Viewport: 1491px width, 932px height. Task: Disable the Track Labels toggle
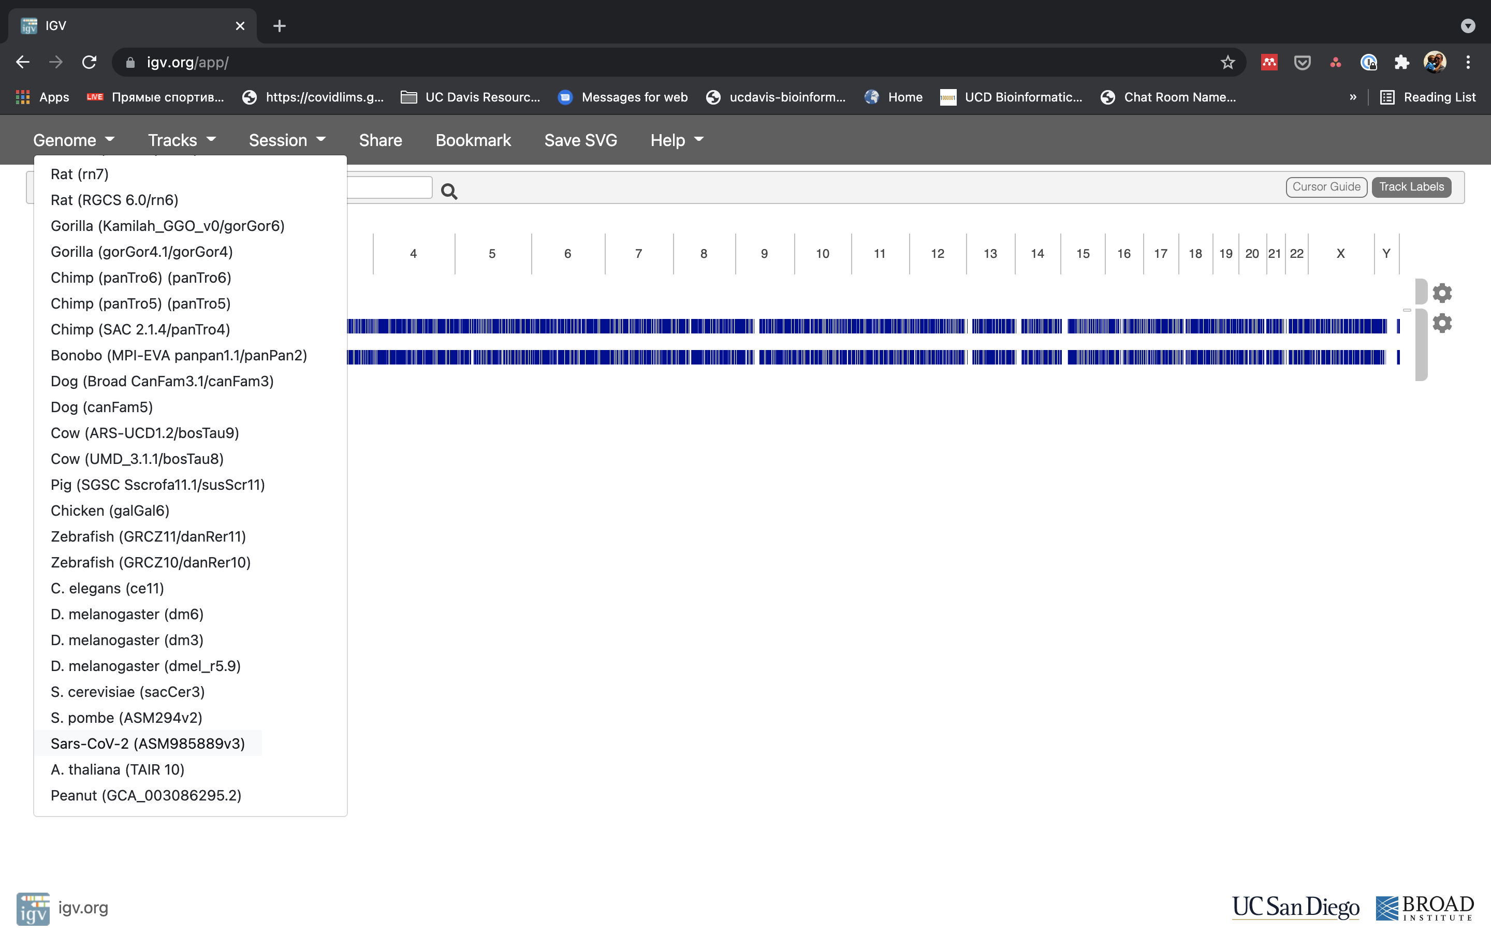1411,187
